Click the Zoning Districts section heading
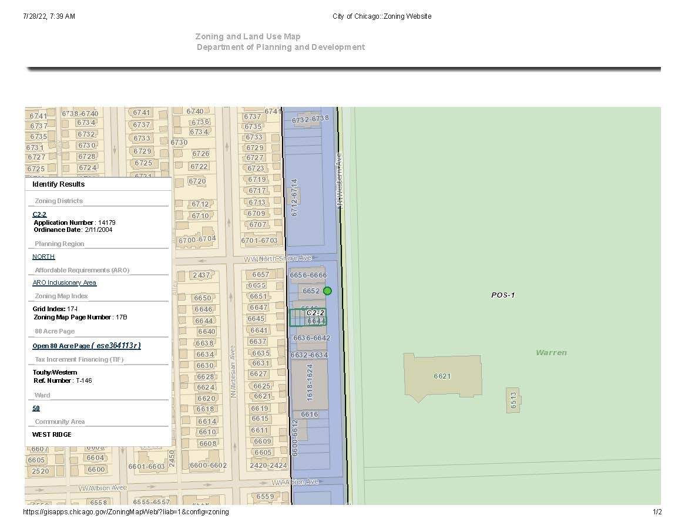 click(59, 201)
